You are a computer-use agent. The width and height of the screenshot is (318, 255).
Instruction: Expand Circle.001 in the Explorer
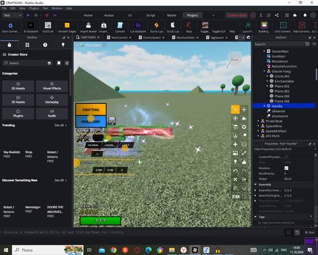(x=267, y=76)
